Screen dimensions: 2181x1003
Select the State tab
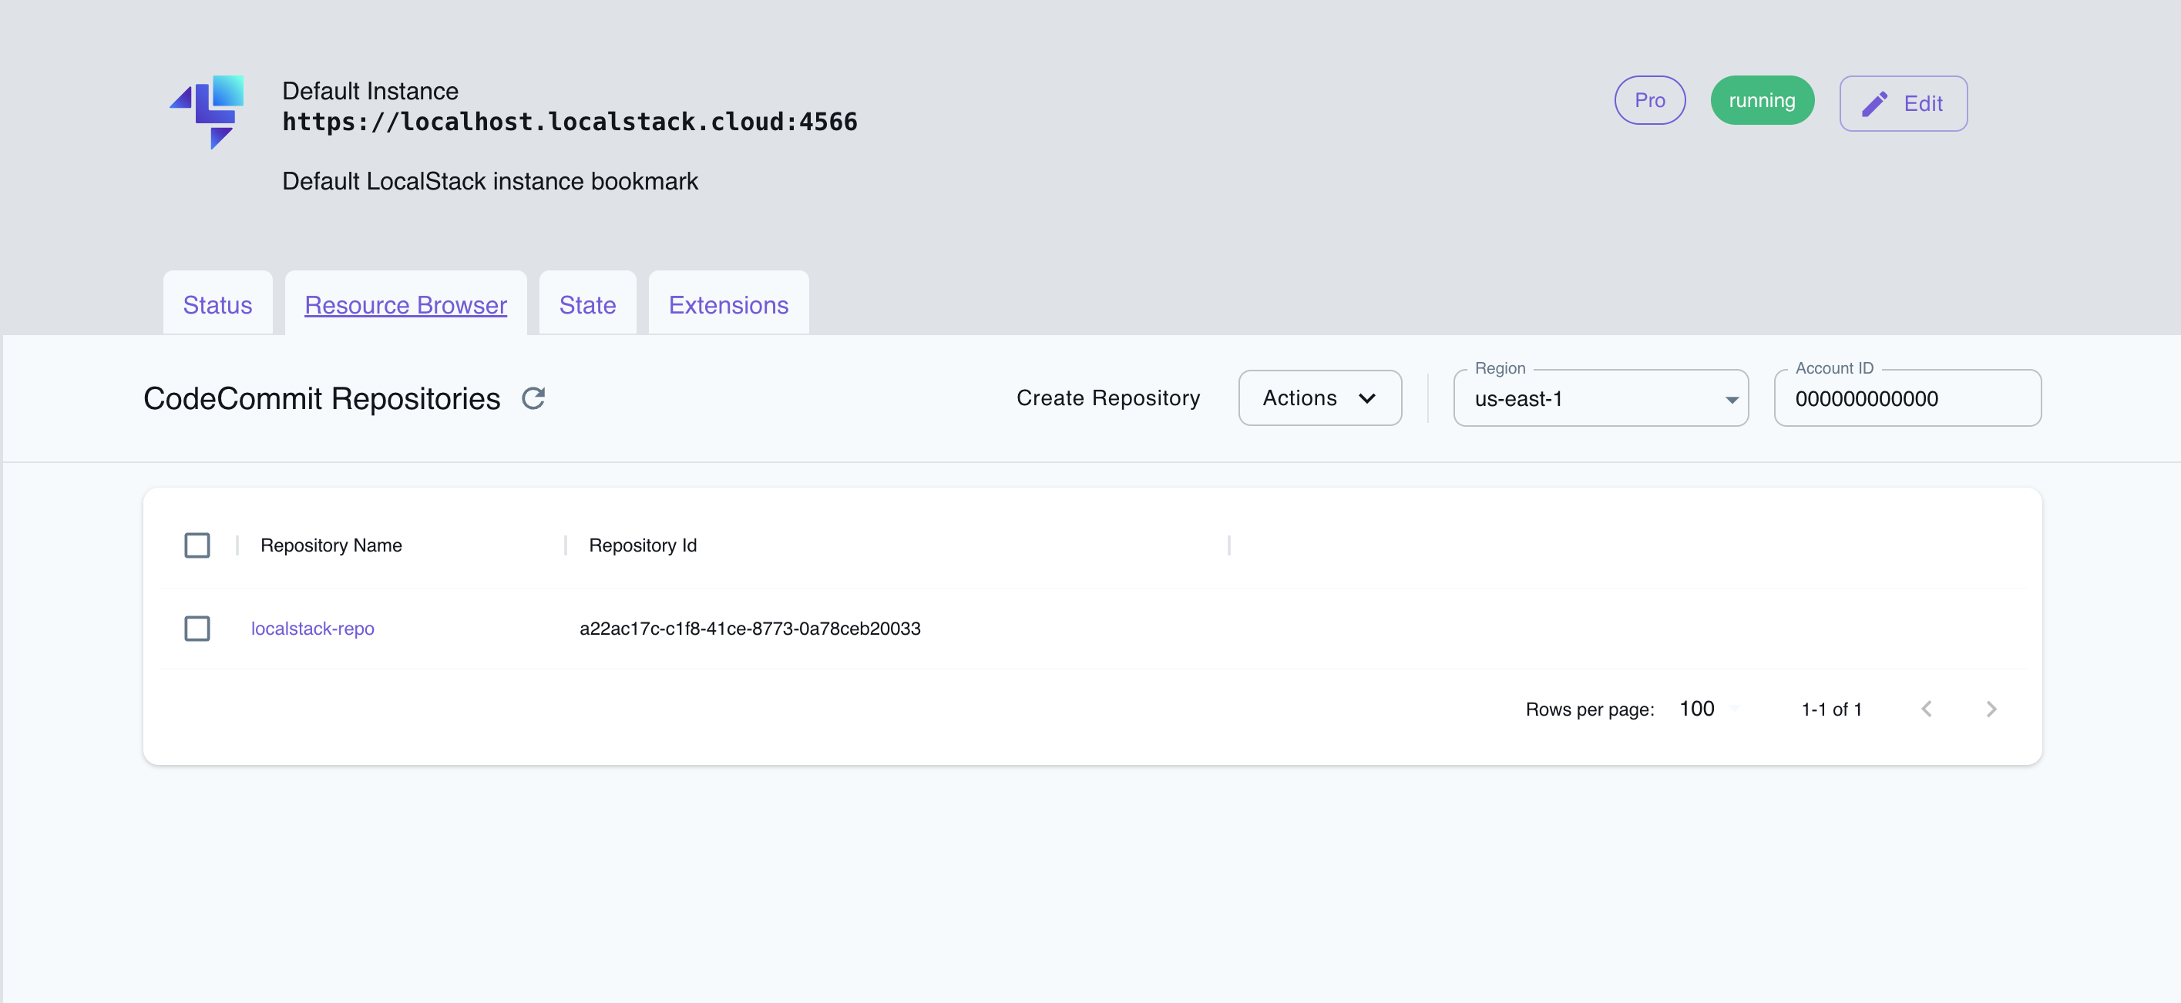point(586,305)
